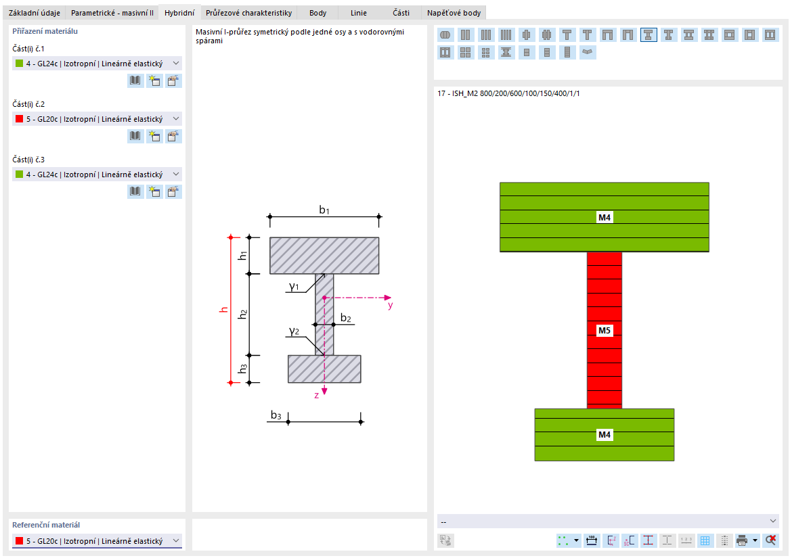Click the Masivní I-průřez description text
790x558 pixels.
click(300, 36)
